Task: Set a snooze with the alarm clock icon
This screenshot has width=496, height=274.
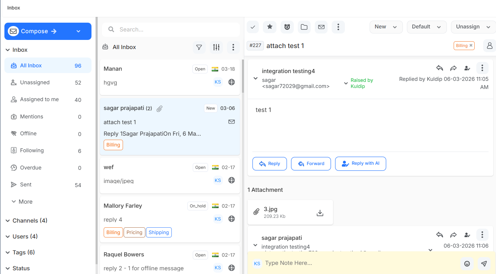Action: click(287, 27)
